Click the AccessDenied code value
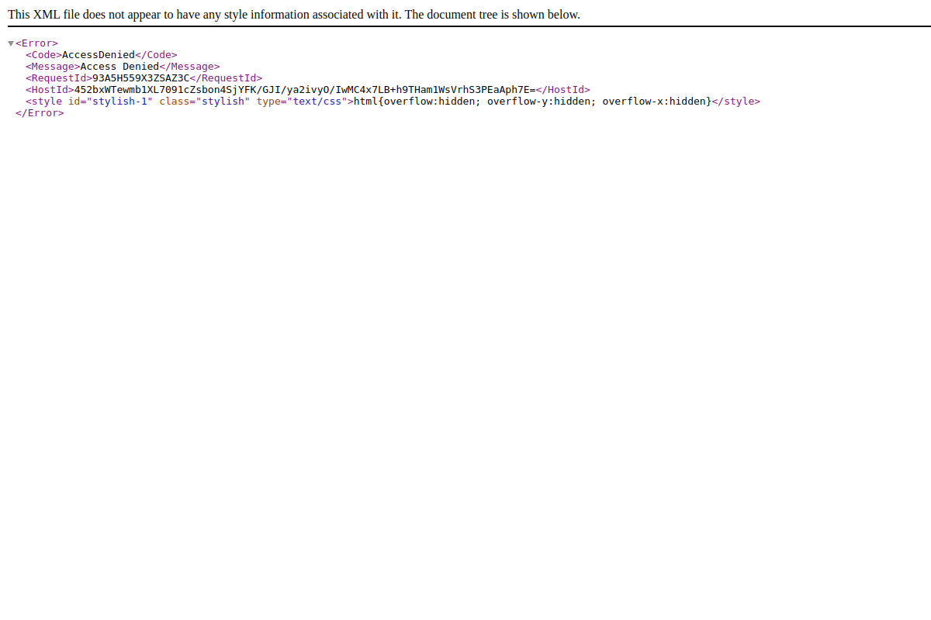931x620 pixels. [99, 55]
